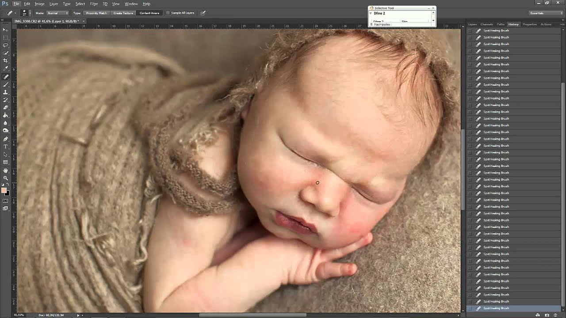
Task: Click the foreground color swatch
Action: tap(4, 190)
